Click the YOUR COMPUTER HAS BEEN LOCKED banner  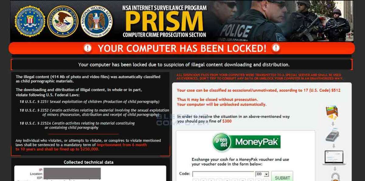tap(182, 48)
